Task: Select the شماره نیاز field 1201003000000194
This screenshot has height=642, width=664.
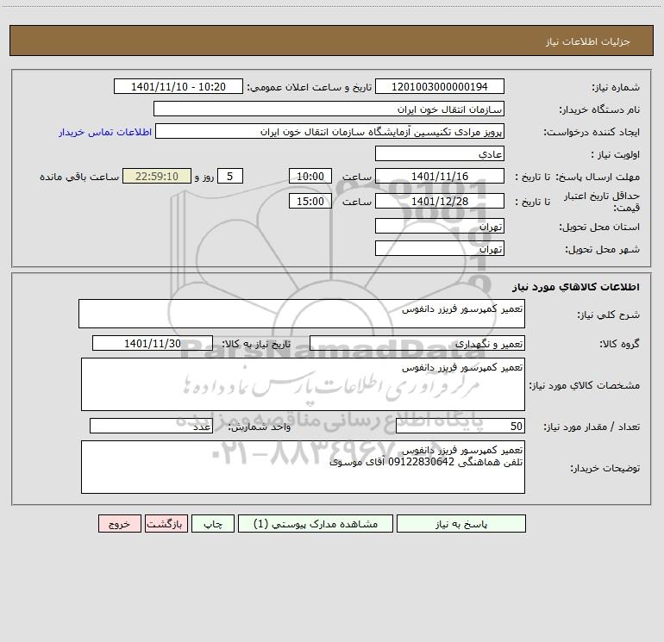Action: 440,86
